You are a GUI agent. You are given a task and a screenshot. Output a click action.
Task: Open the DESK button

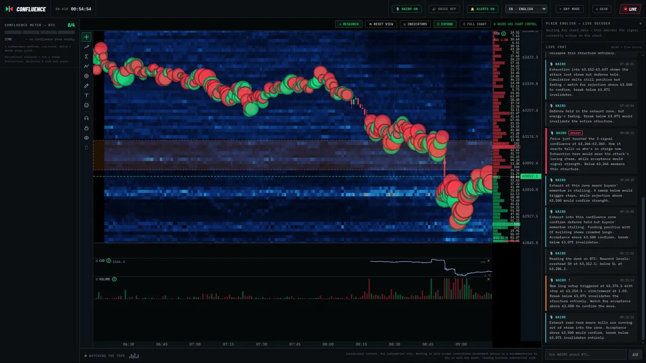click(x=602, y=9)
